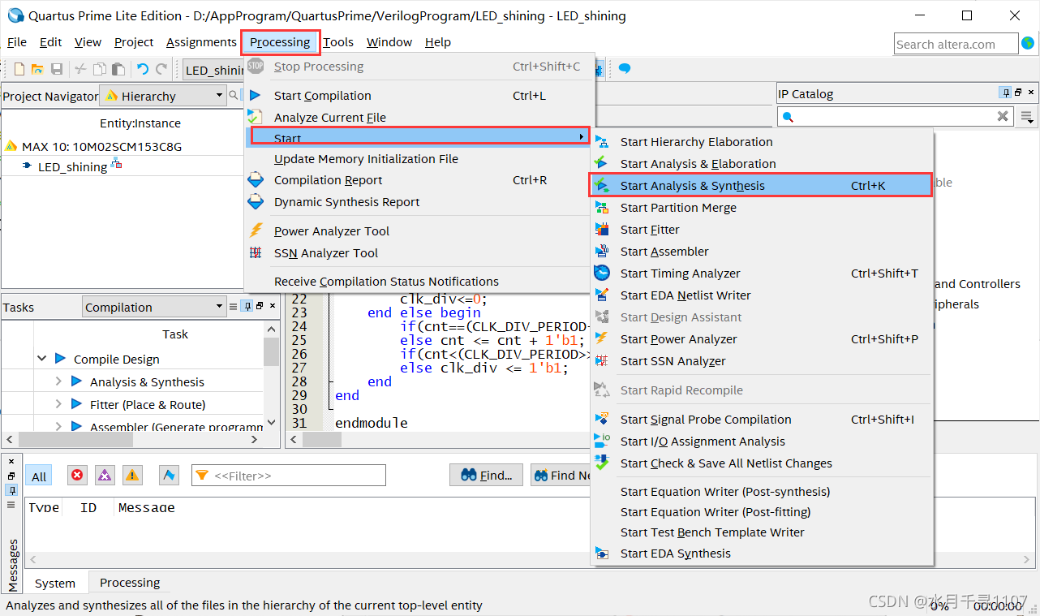This screenshot has height=616, width=1040.
Task: Click the blue speech bubble toolbar icon
Action: [625, 69]
